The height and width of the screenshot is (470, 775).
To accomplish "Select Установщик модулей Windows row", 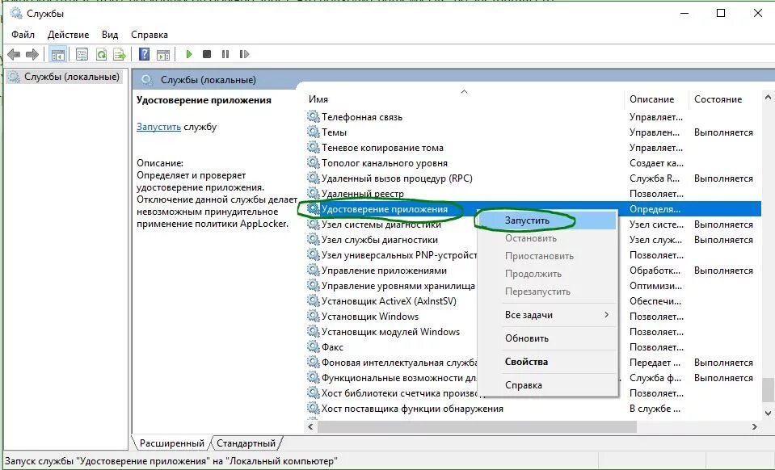I will click(533, 332).
